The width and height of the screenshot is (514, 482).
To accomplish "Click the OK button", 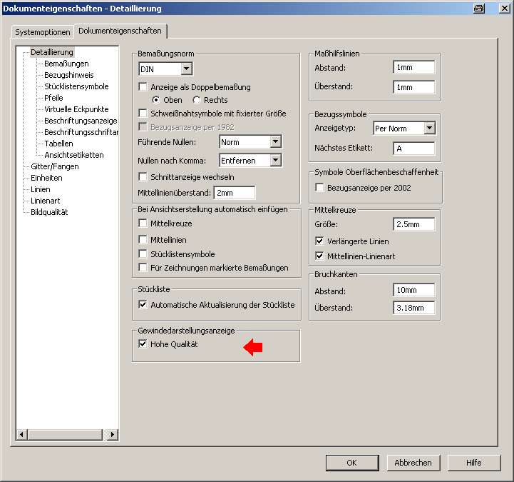I will click(352, 463).
